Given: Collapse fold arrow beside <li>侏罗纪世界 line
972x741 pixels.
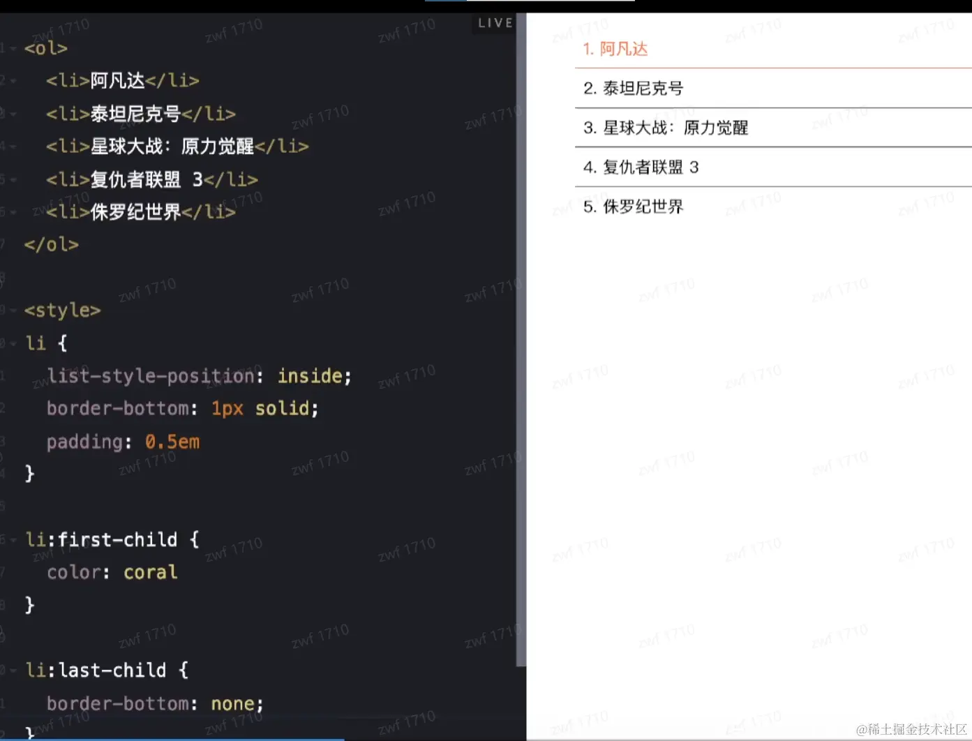Looking at the screenshot, I should click(x=13, y=212).
